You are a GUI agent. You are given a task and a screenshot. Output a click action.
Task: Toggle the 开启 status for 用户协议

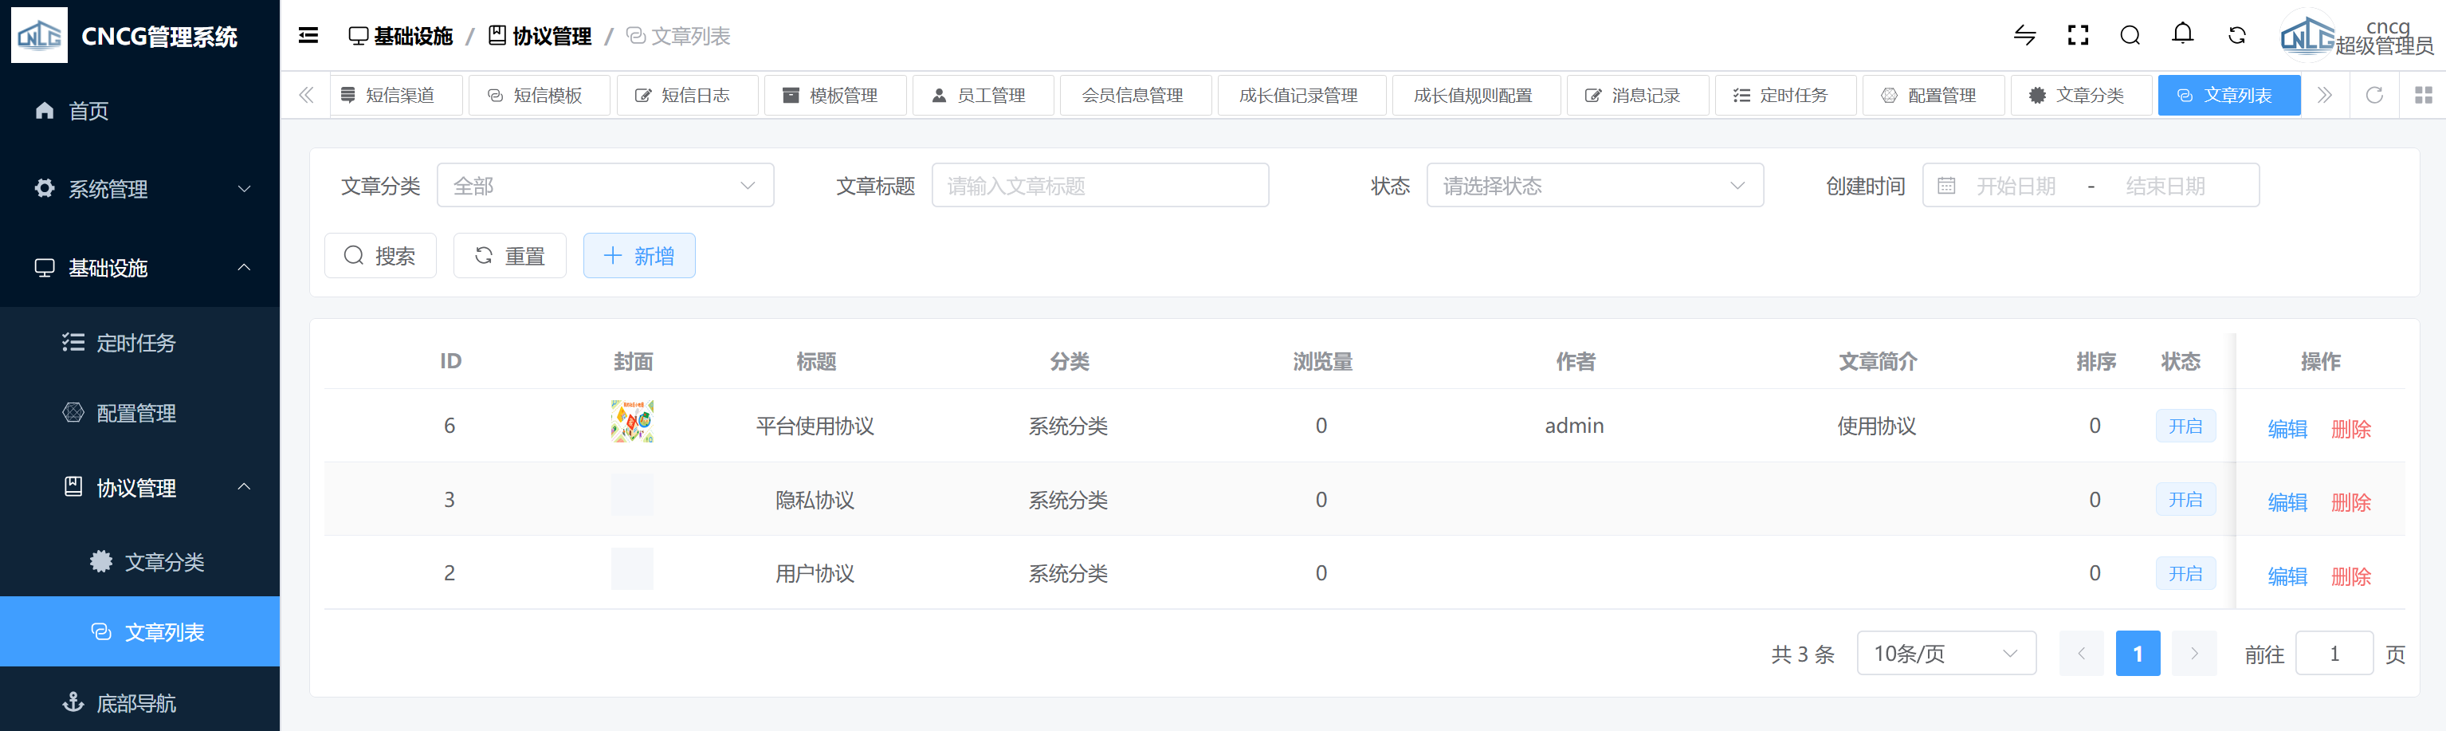(x=2185, y=573)
